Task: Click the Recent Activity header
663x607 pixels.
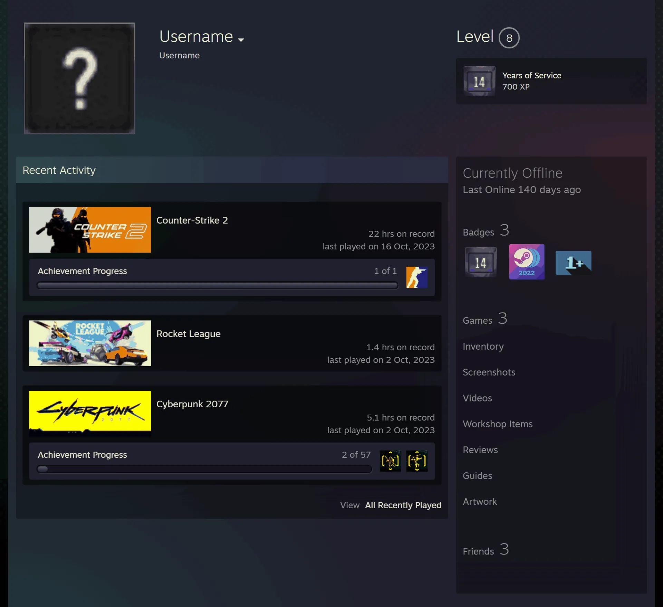Action: click(x=232, y=170)
